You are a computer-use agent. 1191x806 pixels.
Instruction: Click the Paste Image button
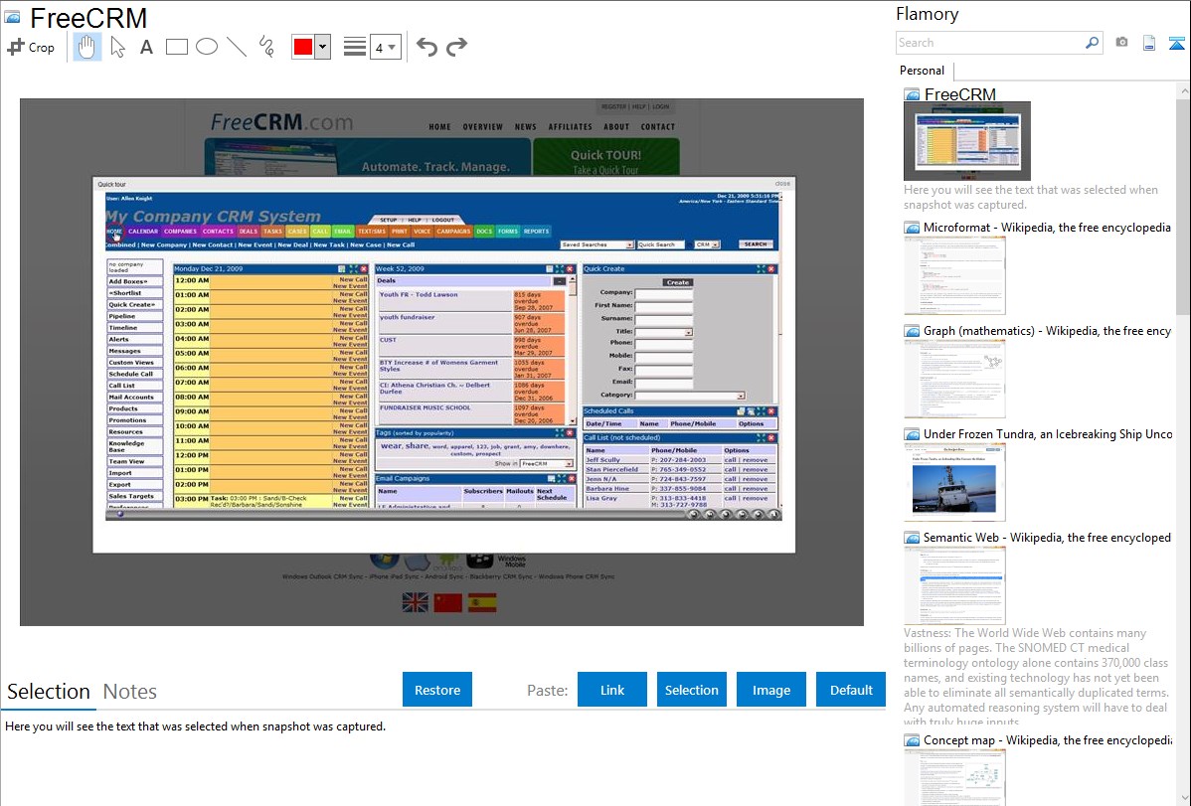(x=770, y=690)
